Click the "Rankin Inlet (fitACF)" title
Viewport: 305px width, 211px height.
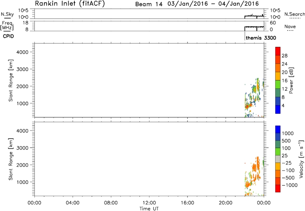[70, 4]
